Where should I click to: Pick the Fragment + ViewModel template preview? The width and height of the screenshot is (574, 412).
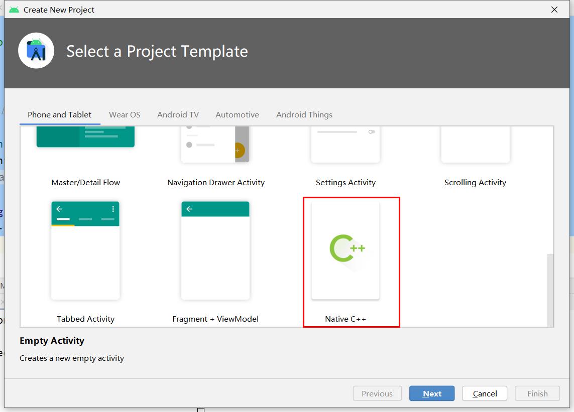click(x=215, y=251)
